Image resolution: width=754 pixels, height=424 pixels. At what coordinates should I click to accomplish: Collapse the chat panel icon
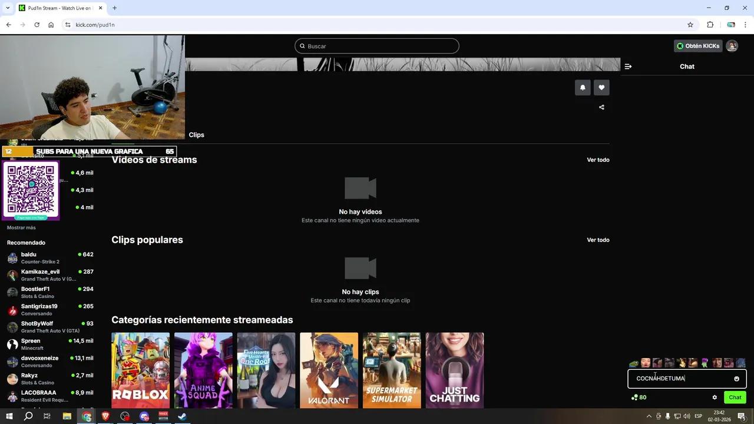pyautogui.click(x=628, y=67)
